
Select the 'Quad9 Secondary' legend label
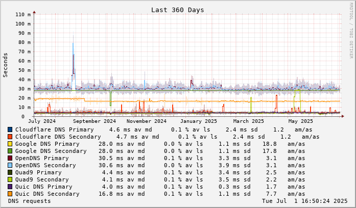[x=42, y=179]
